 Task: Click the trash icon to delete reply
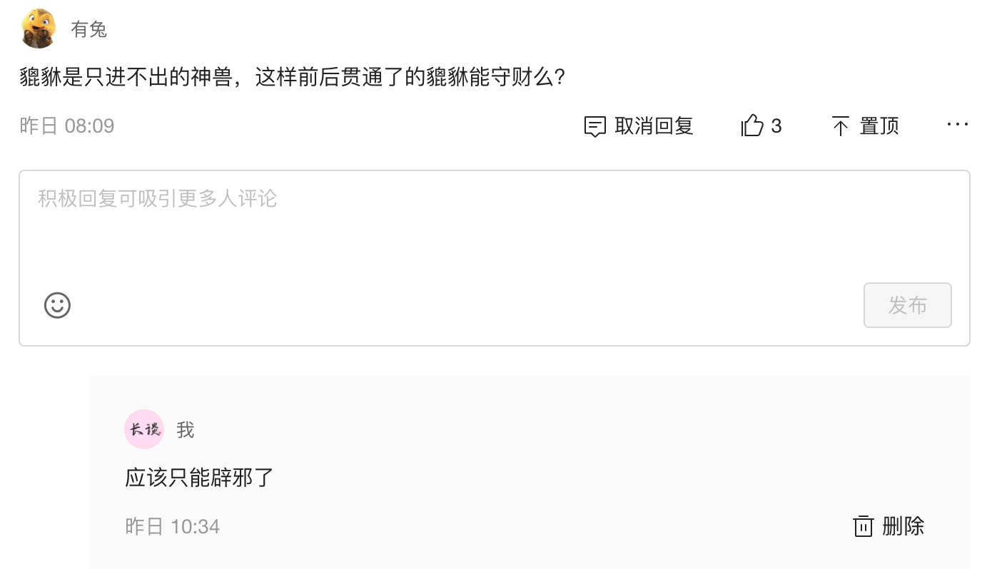click(x=864, y=526)
